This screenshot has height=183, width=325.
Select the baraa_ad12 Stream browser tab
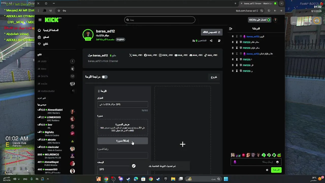(x=259, y=4)
